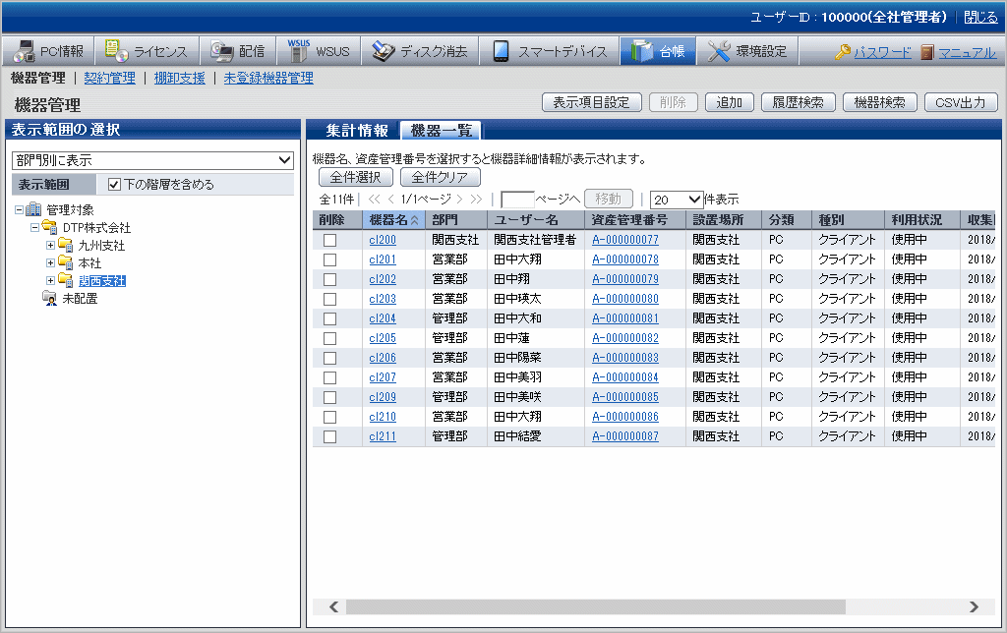This screenshot has width=1007, height=633.
Task: Click the ライセンス license icon
Action: pos(117,51)
